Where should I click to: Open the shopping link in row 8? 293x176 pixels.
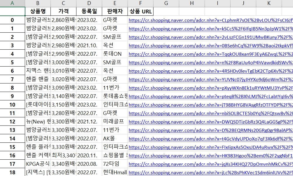[211, 88]
